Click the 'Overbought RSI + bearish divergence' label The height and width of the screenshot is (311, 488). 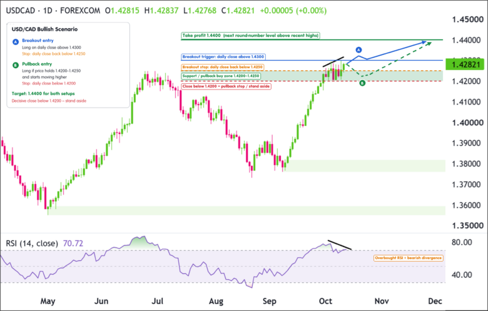click(408, 258)
